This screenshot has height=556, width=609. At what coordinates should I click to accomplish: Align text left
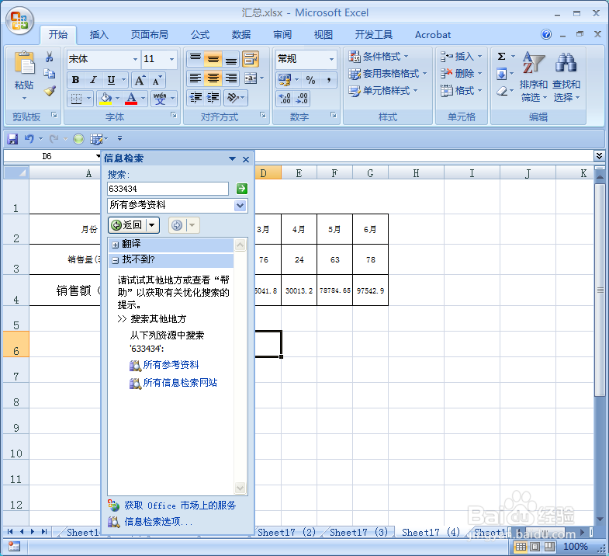click(x=195, y=78)
